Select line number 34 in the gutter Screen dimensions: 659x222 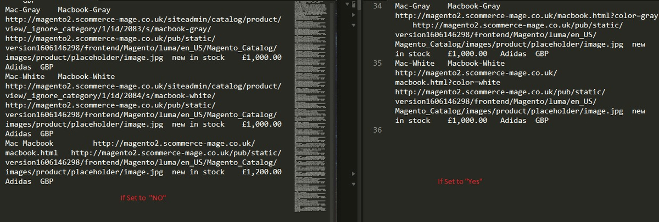377,6
